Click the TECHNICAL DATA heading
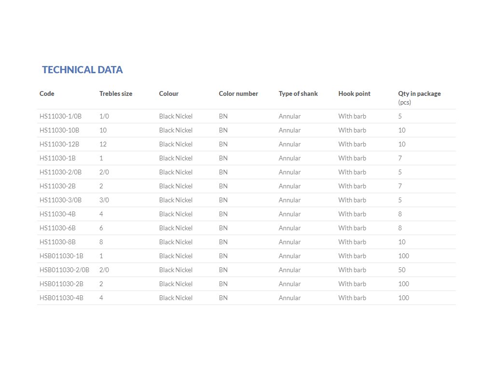The image size is (494, 370). pyautogui.click(x=82, y=70)
